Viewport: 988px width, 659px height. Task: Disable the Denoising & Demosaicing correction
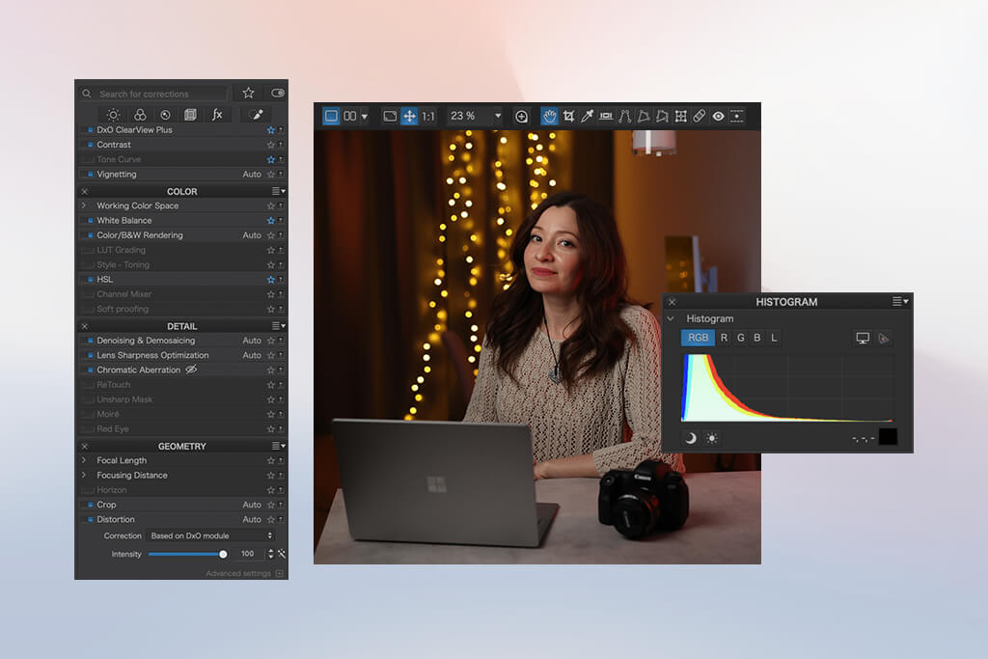click(90, 341)
